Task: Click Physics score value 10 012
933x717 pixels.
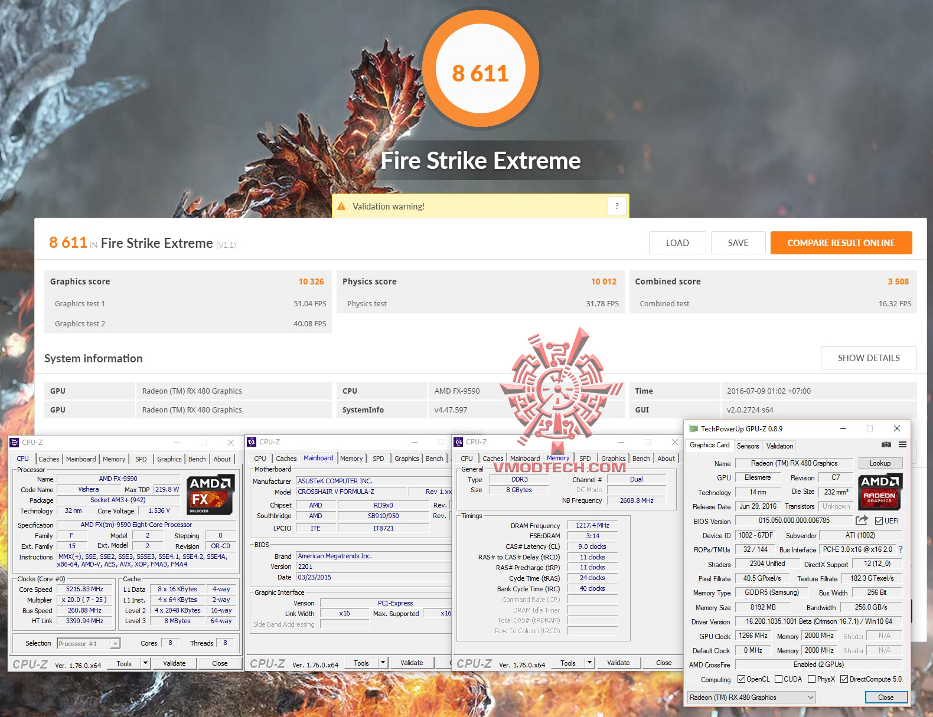Action: (x=603, y=281)
